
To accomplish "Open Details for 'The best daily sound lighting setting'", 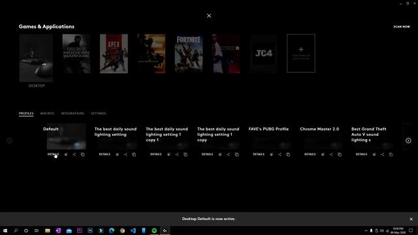I will point(104,154).
